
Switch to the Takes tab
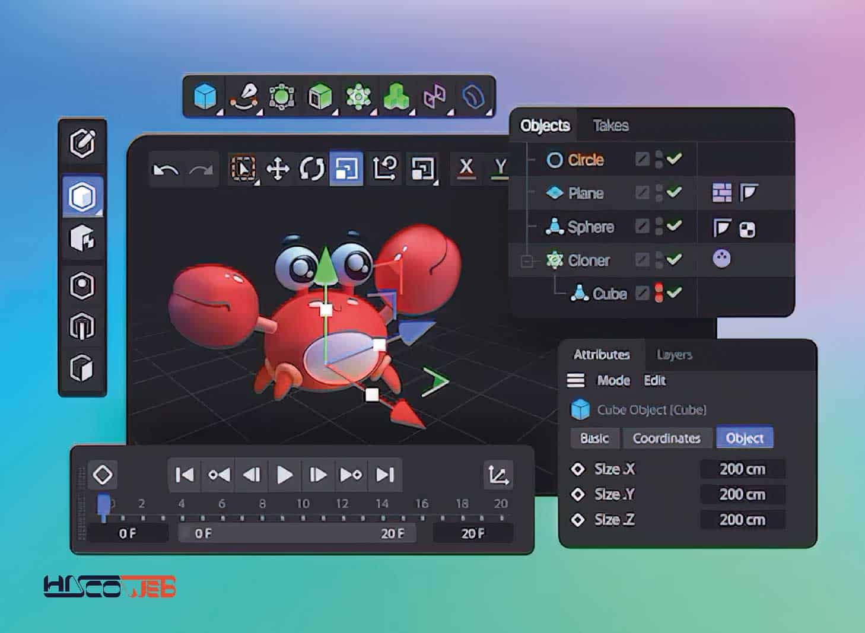pyautogui.click(x=610, y=125)
